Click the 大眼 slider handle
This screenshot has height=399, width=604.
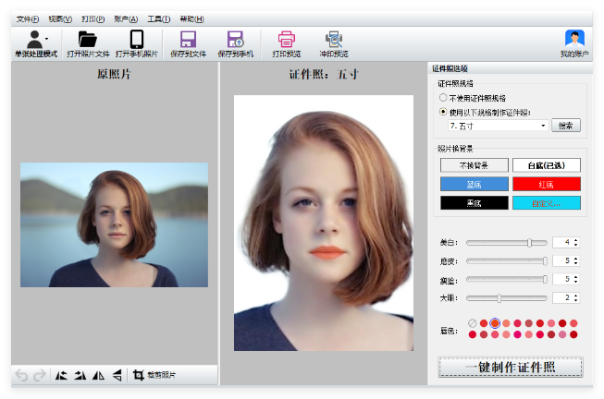(499, 297)
